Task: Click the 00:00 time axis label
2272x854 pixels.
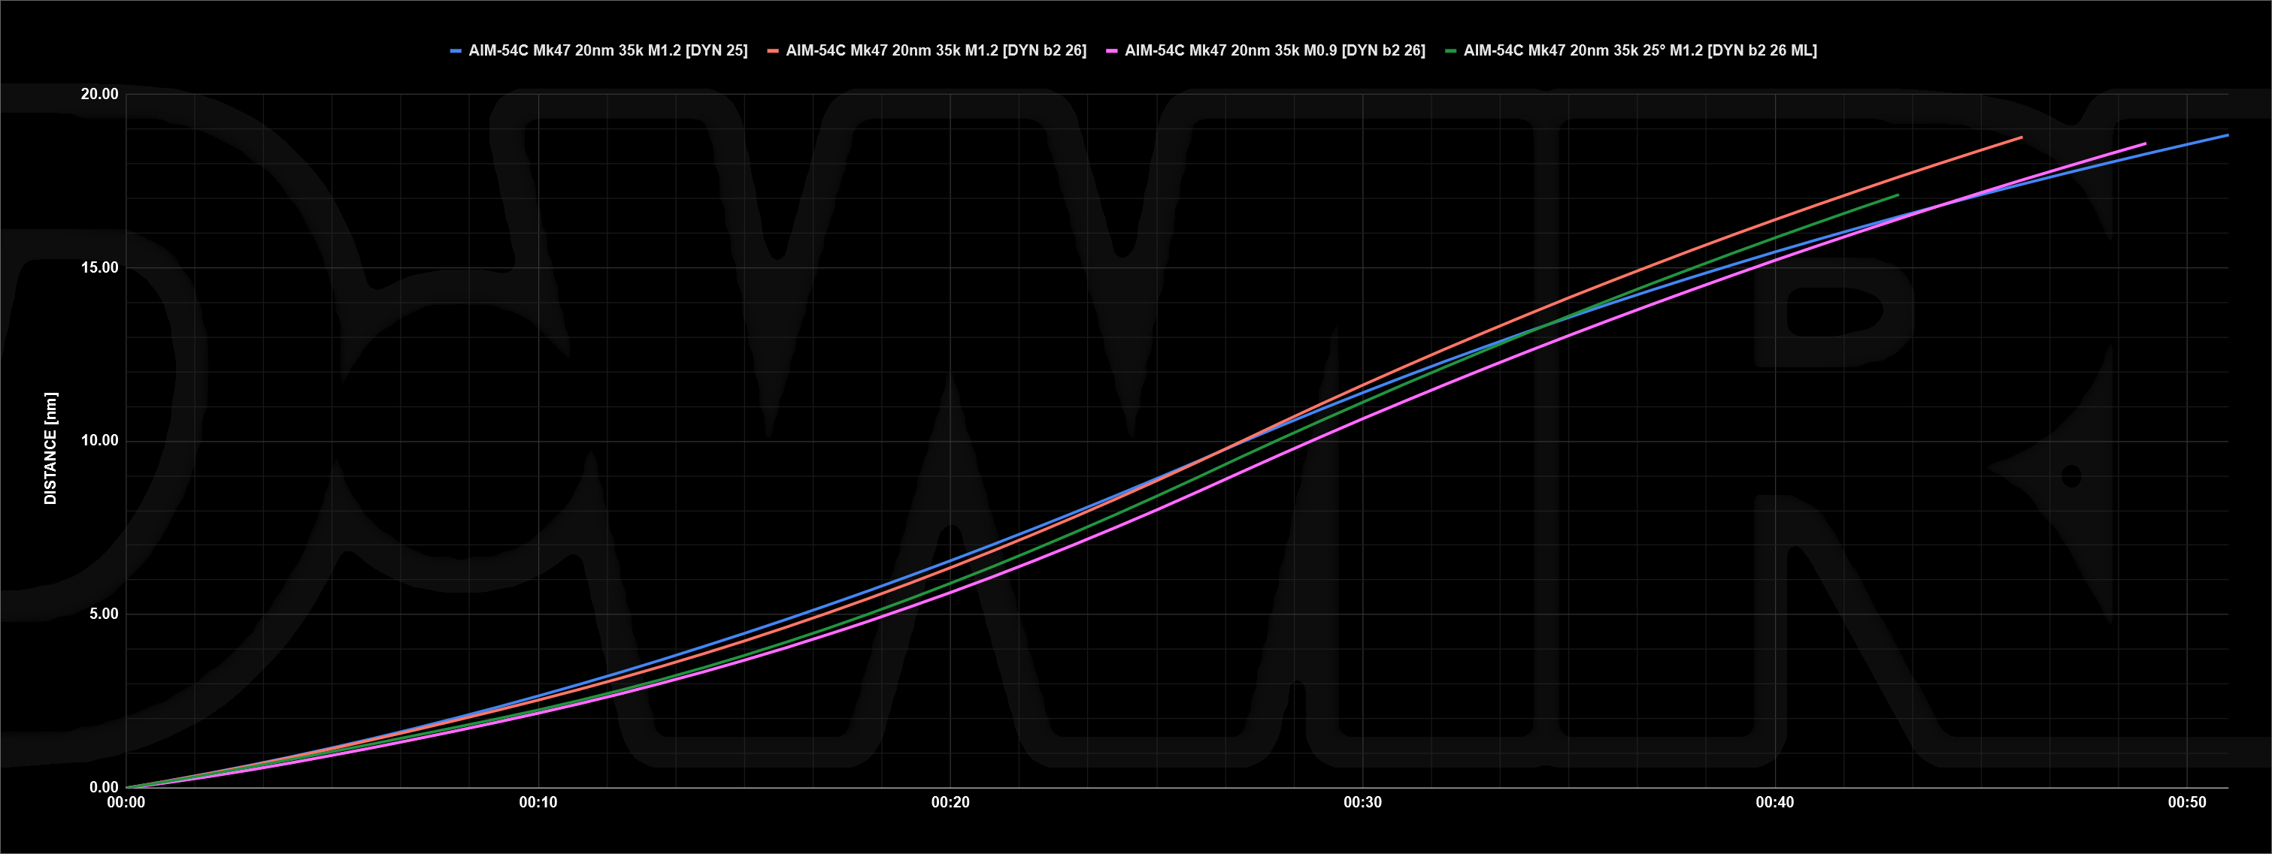Action: [126, 802]
